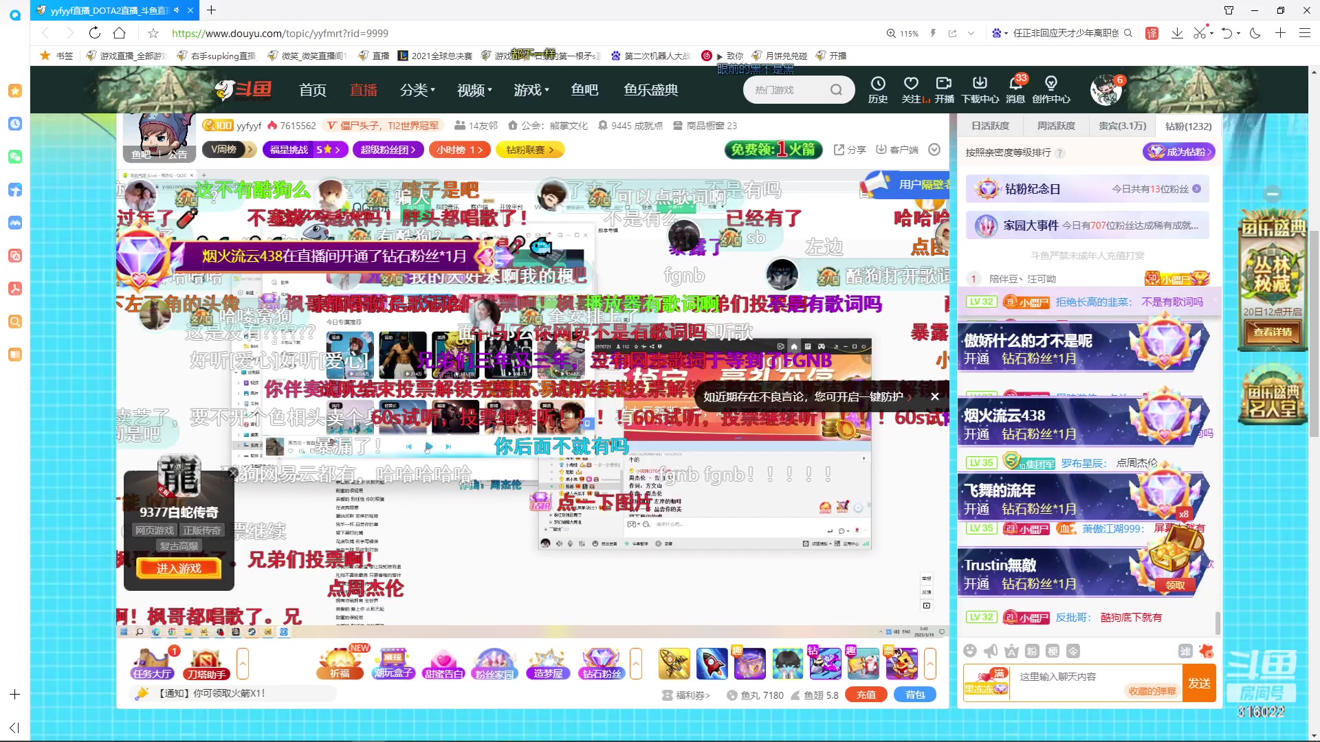
Task: Open the 关注 followed channels heart icon
Action: point(911,89)
